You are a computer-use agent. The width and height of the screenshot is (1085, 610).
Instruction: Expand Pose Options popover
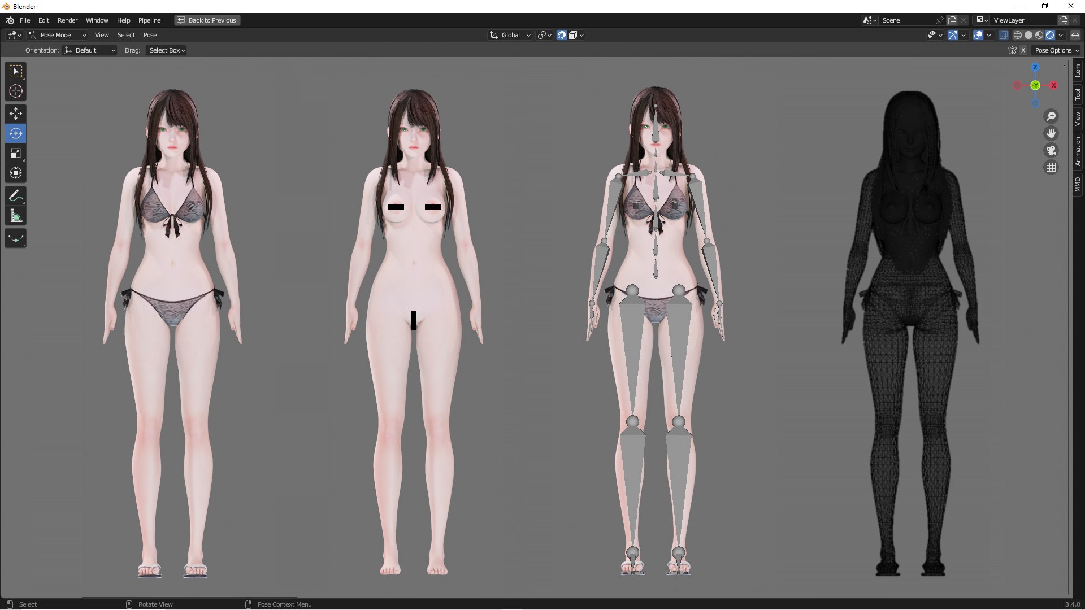[x=1056, y=50]
